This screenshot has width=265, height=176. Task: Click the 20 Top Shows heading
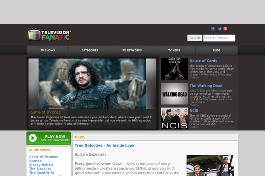click(40, 150)
